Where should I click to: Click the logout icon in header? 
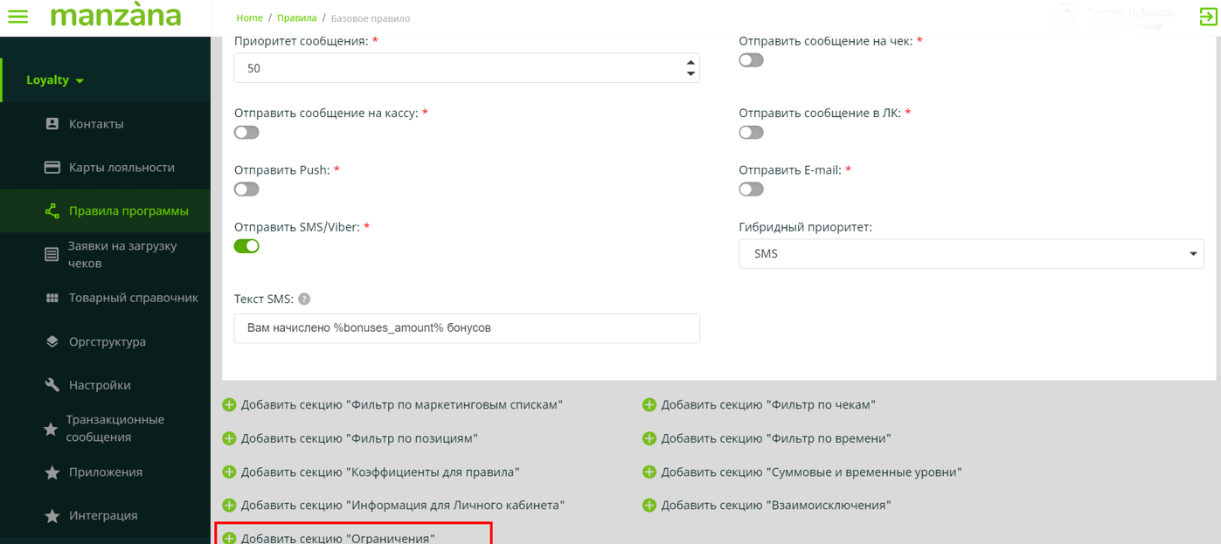1208,17
